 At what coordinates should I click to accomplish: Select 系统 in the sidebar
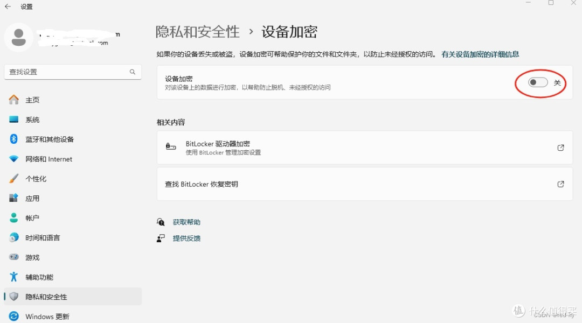(x=72, y=120)
